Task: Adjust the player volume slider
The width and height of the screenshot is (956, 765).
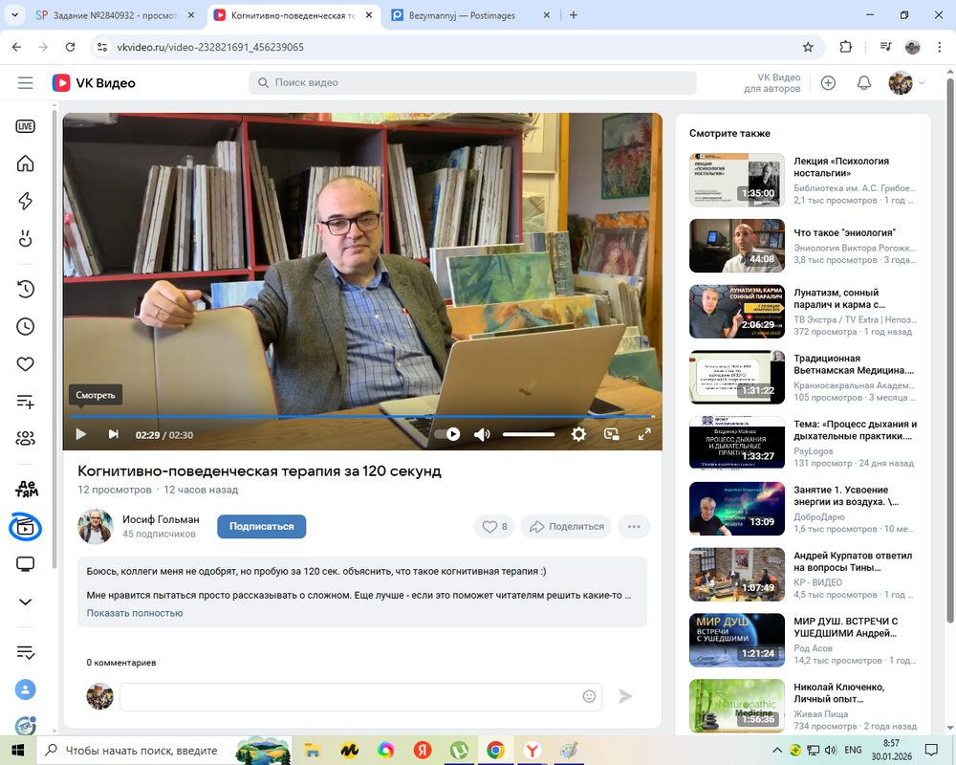Action: [529, 434]
